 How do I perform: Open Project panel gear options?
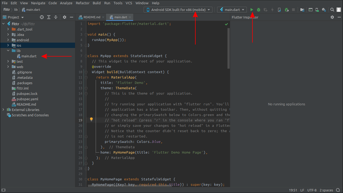point(64,17)
